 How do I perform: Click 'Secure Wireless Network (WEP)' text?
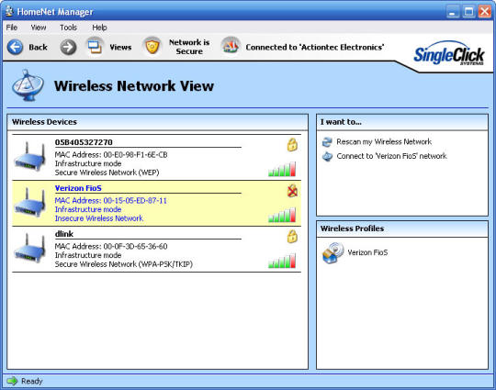[107, 173]
